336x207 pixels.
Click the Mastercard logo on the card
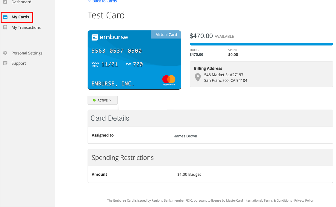(x=169, y=80)
